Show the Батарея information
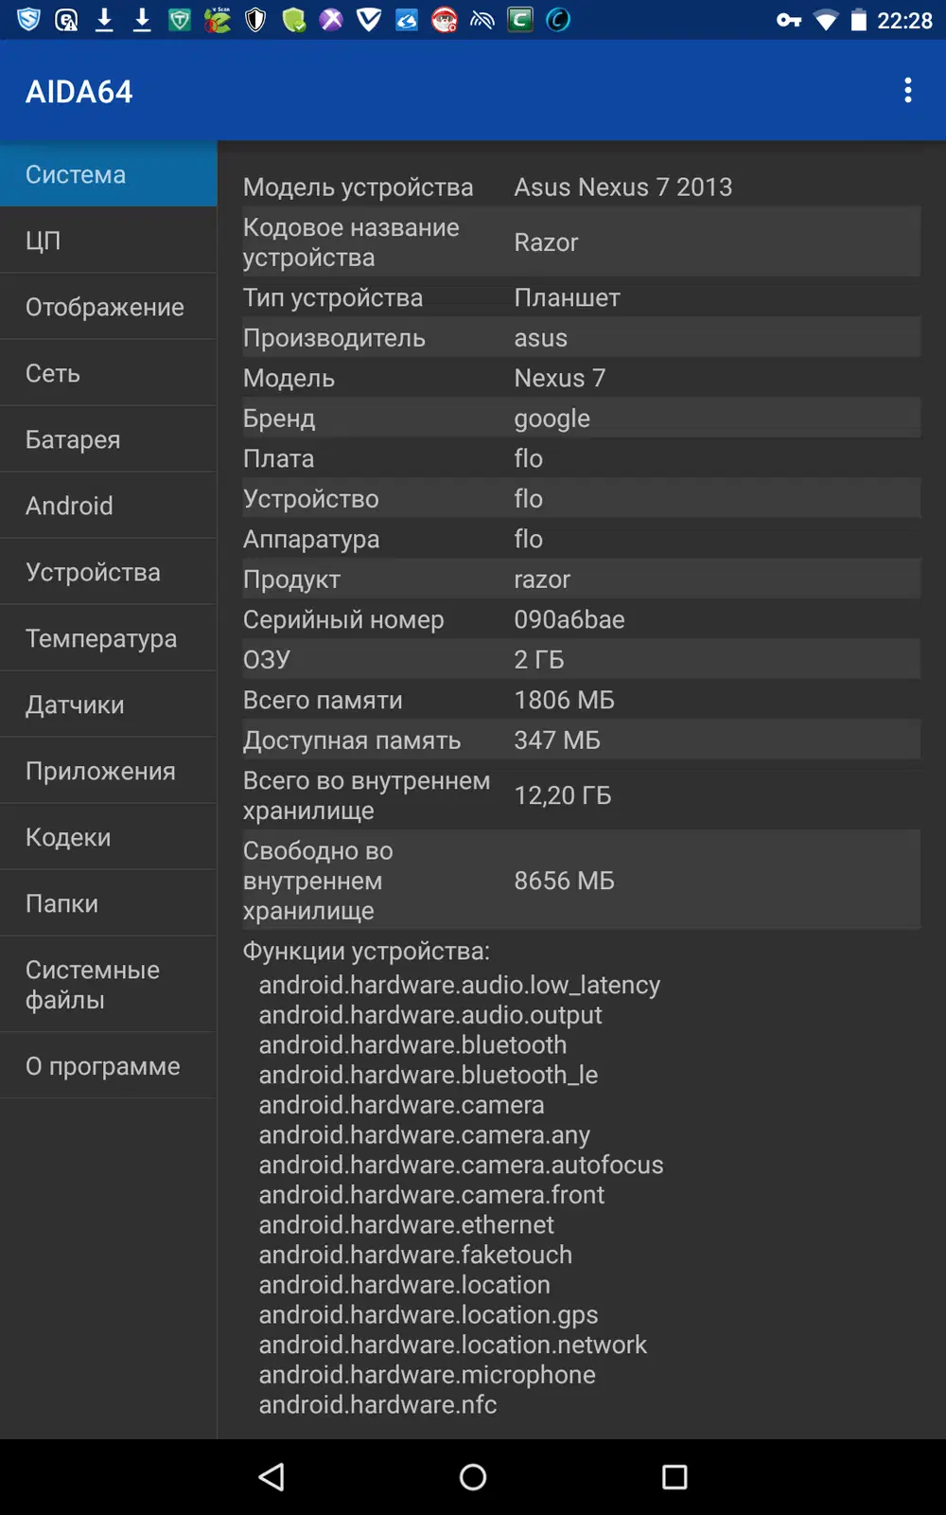This screenshot has height=1515, width=946. point(109,439)
